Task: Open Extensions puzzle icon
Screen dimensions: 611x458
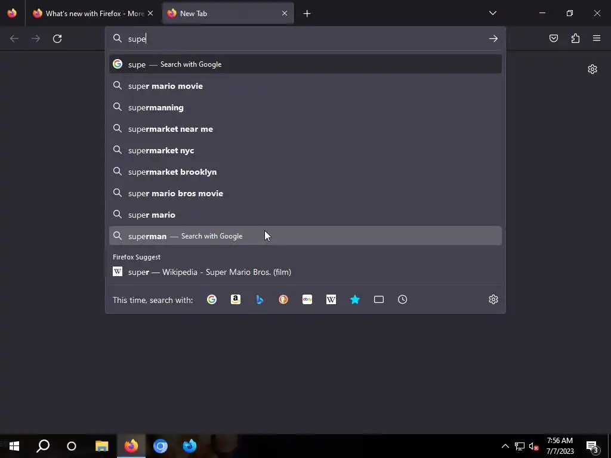Action: click(x=575, y=38)
